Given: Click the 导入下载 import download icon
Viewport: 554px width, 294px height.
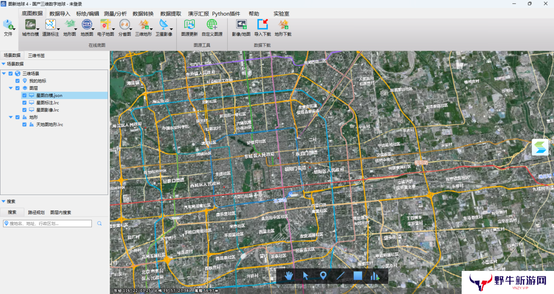Looking at the screenshot, I should (262, 24).
